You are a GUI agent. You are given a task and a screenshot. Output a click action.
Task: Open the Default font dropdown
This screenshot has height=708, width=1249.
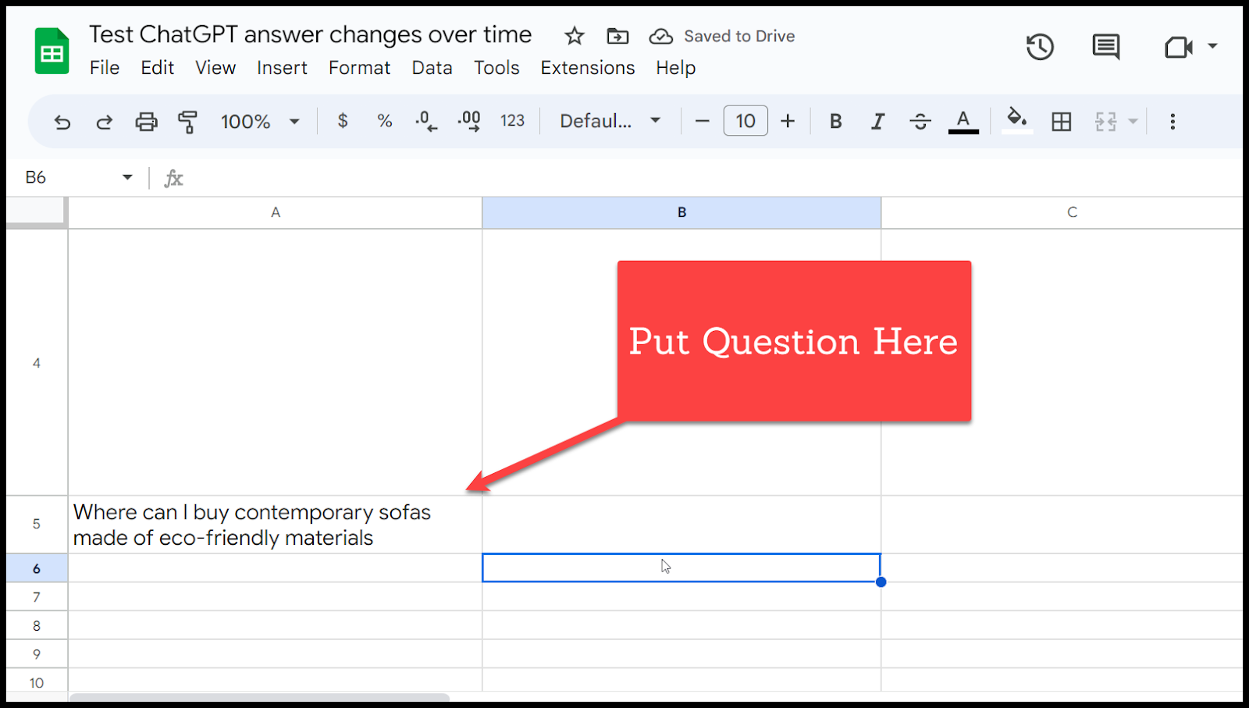click(610, 122)
